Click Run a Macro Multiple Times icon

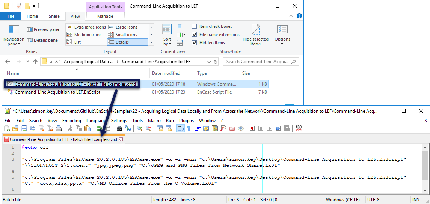tap(278, 128)
